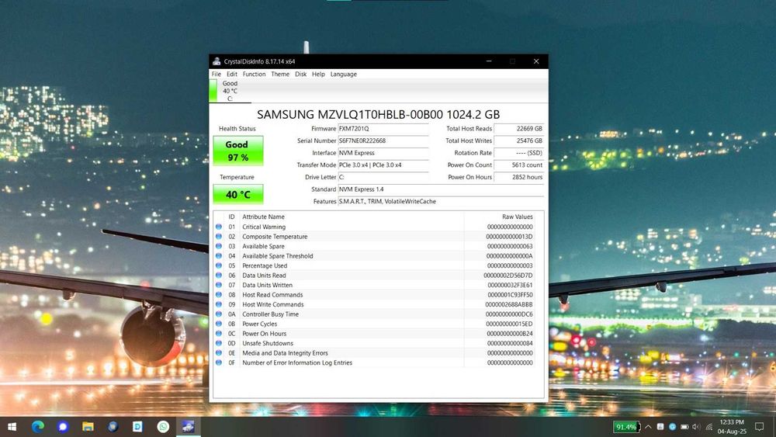Open the blue-gold round taskbar icon

(x=113, y=427)
